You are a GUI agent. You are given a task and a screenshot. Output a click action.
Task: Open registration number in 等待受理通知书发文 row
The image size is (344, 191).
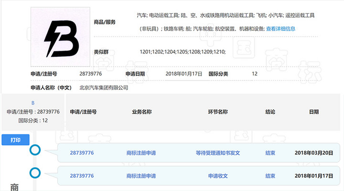click(x=82, y=153)
